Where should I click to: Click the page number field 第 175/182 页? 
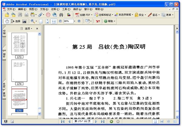[83, 121]
